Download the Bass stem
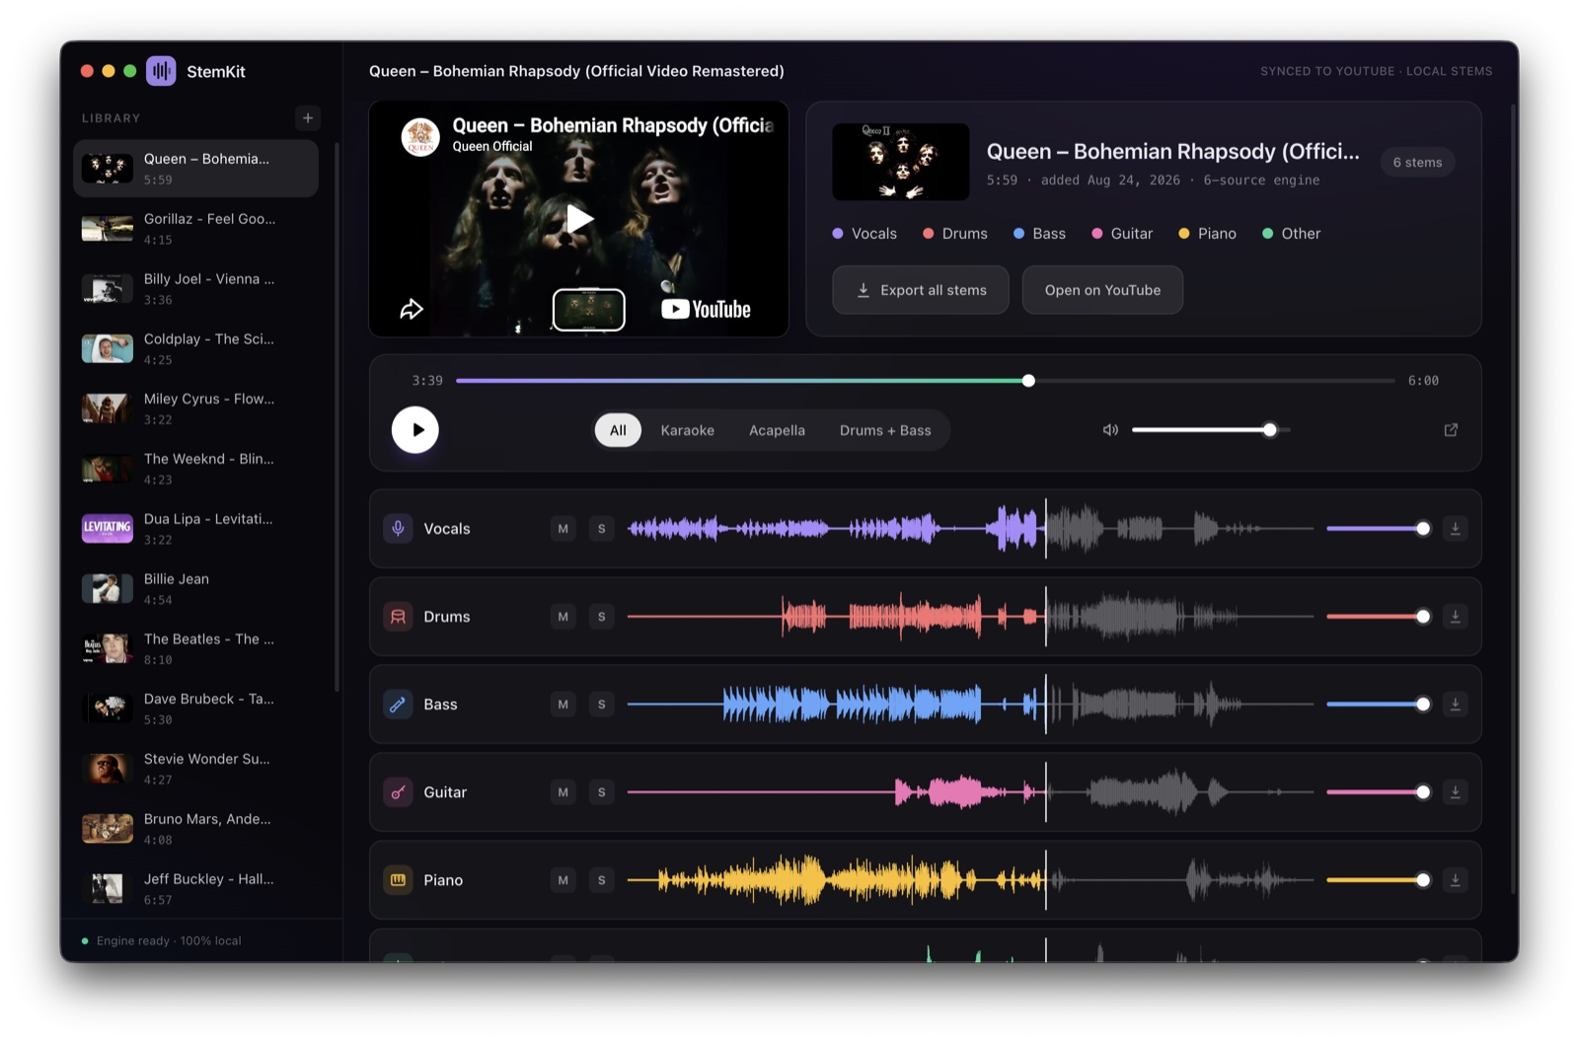 click(x=1455, y=705)
